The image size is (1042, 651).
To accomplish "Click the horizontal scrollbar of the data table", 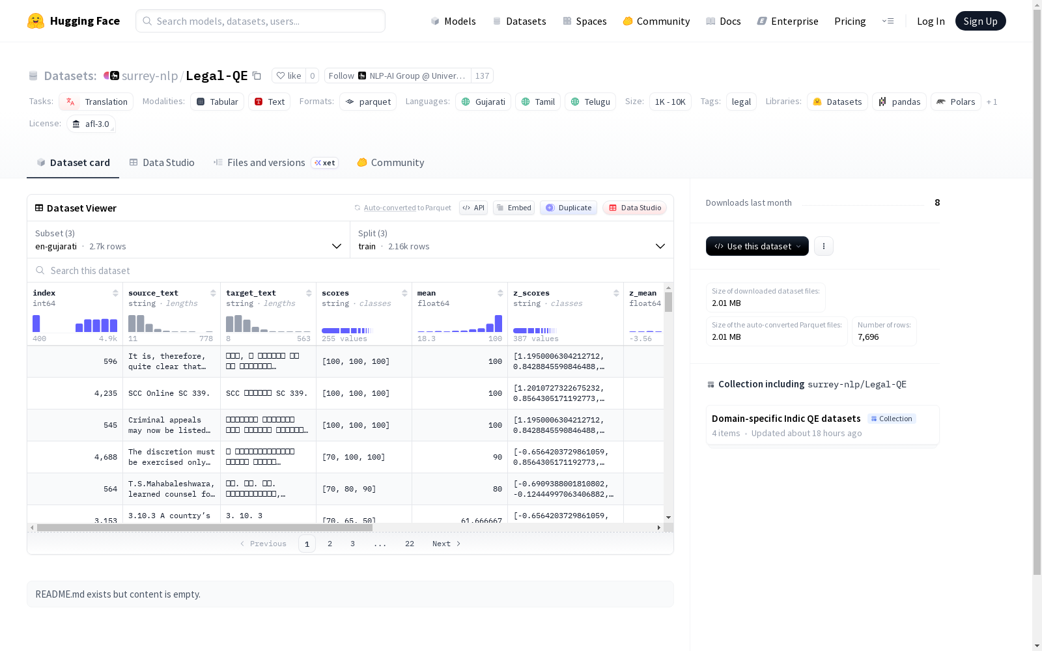I will pos(204,527).
